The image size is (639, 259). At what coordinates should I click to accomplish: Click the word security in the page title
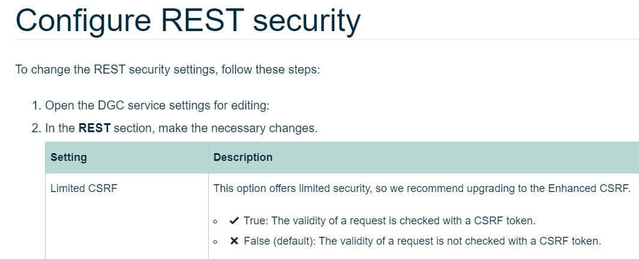307,20
